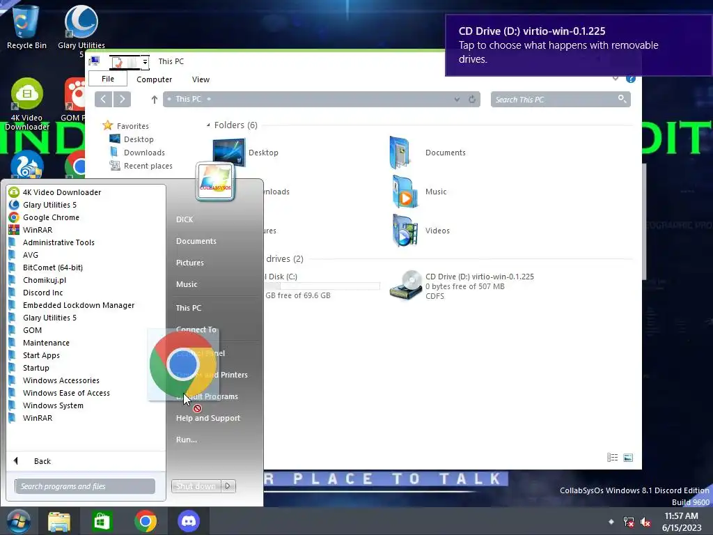Open the quick access toolbar dropdown arrow
The image size is (713, 535).
click(x=145, y=61)
